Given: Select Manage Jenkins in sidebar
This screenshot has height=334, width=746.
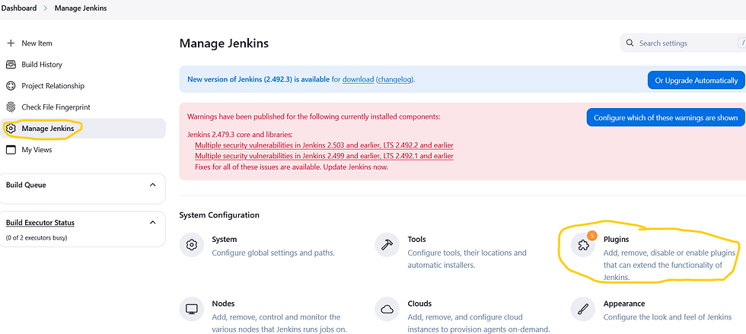Looking at the screenshot, I should pyautogui.click(x=83, y=129).
